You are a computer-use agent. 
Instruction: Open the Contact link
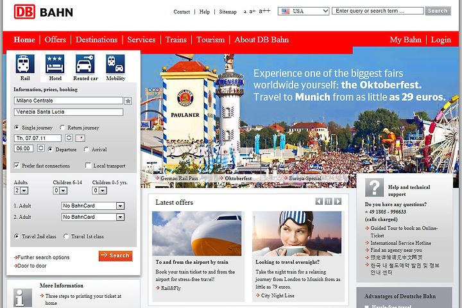182,12
